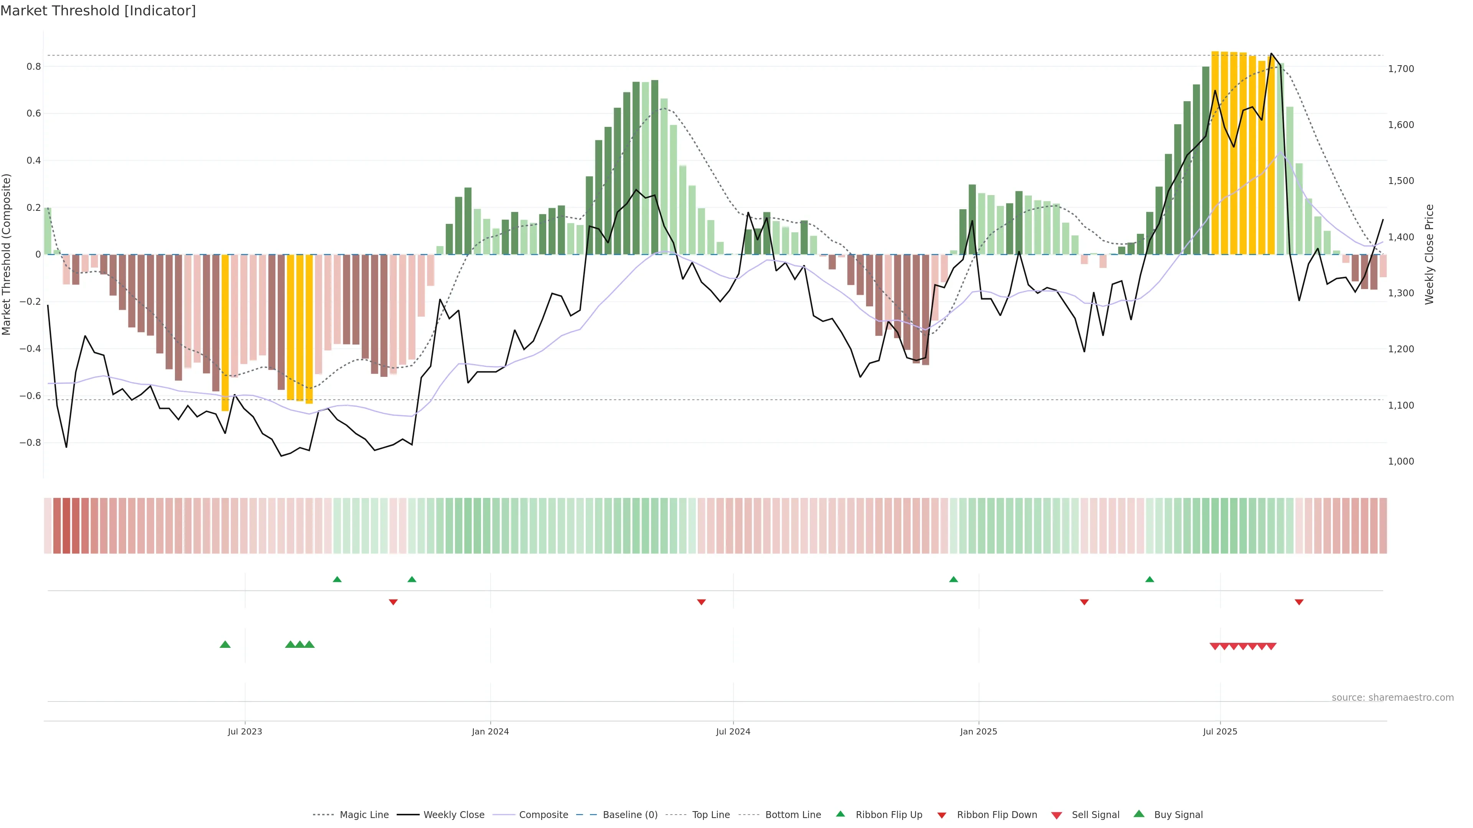Viewport: 1473px width, 828px height.
Task: Click the rightmost red Ribbon Flip Down triangle
Action: click(1298, 602)
